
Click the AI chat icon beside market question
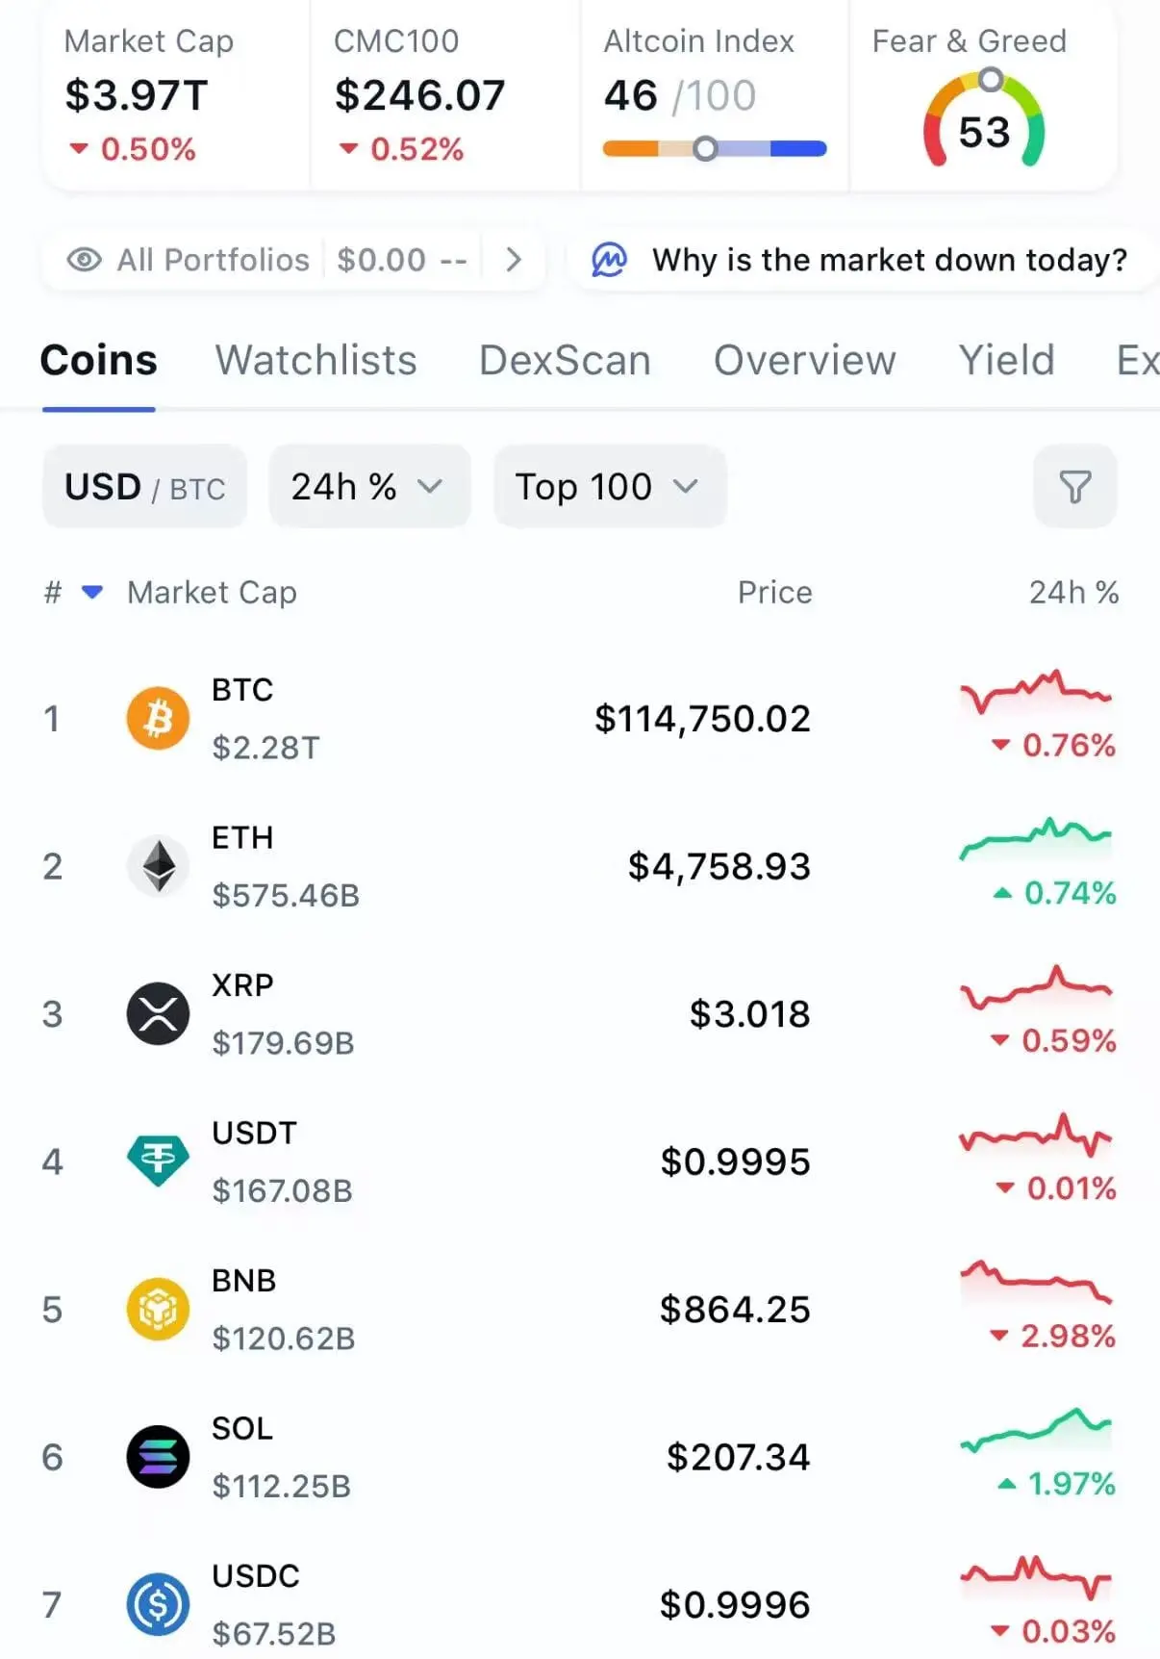(x=609, y=260)
